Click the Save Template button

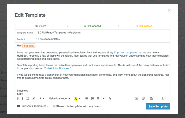(x=158, y=107)
